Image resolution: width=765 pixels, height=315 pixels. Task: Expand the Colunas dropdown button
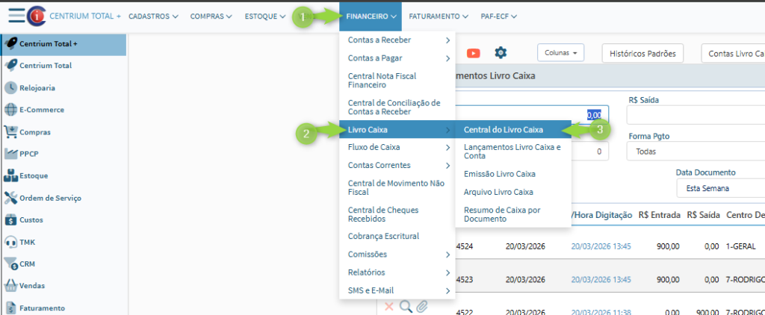click(560, 53)
